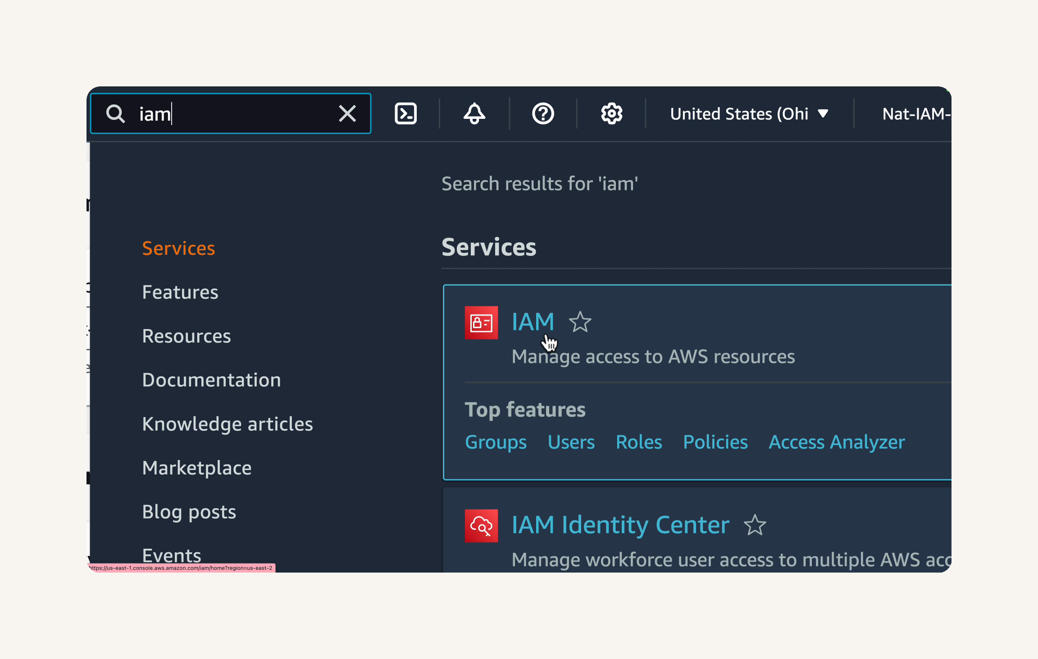Click the 'Manage workforce user access' description
Image resolution: width=1038 pixels, height=659 pixels.
pos(732,560)
